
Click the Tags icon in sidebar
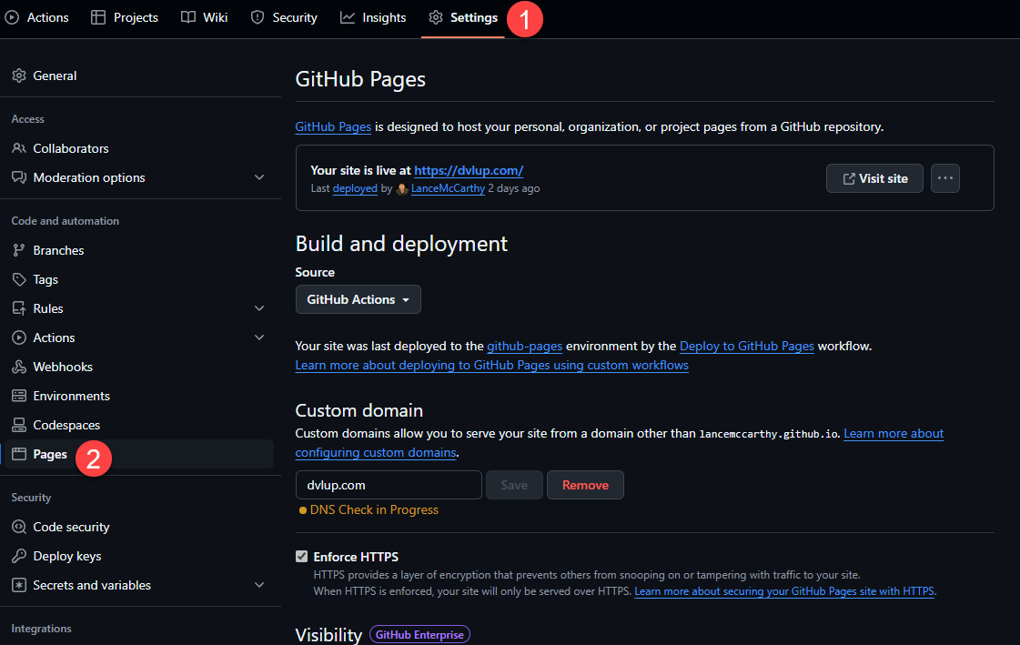tap(18, 279)
